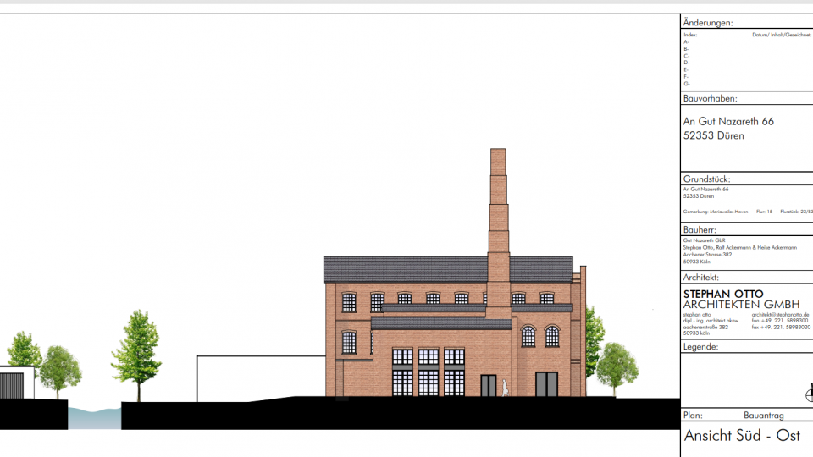This screenshot has width=813, height=457.
Task: Select the north arrow symbol in Legende
Action: (x=808, y=393)
